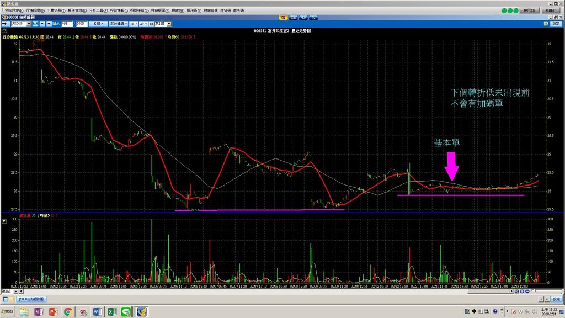565x318 pixels.
Task: Open the 下單交易 menu
Action: click(56, 10)
